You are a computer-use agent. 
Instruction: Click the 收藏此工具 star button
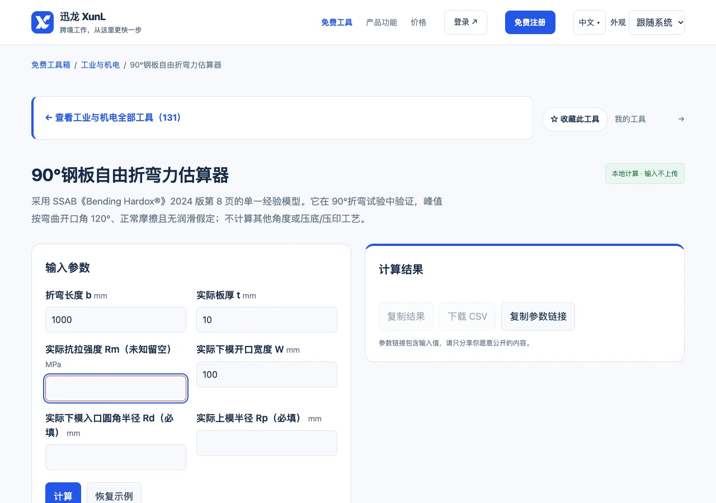575,120
